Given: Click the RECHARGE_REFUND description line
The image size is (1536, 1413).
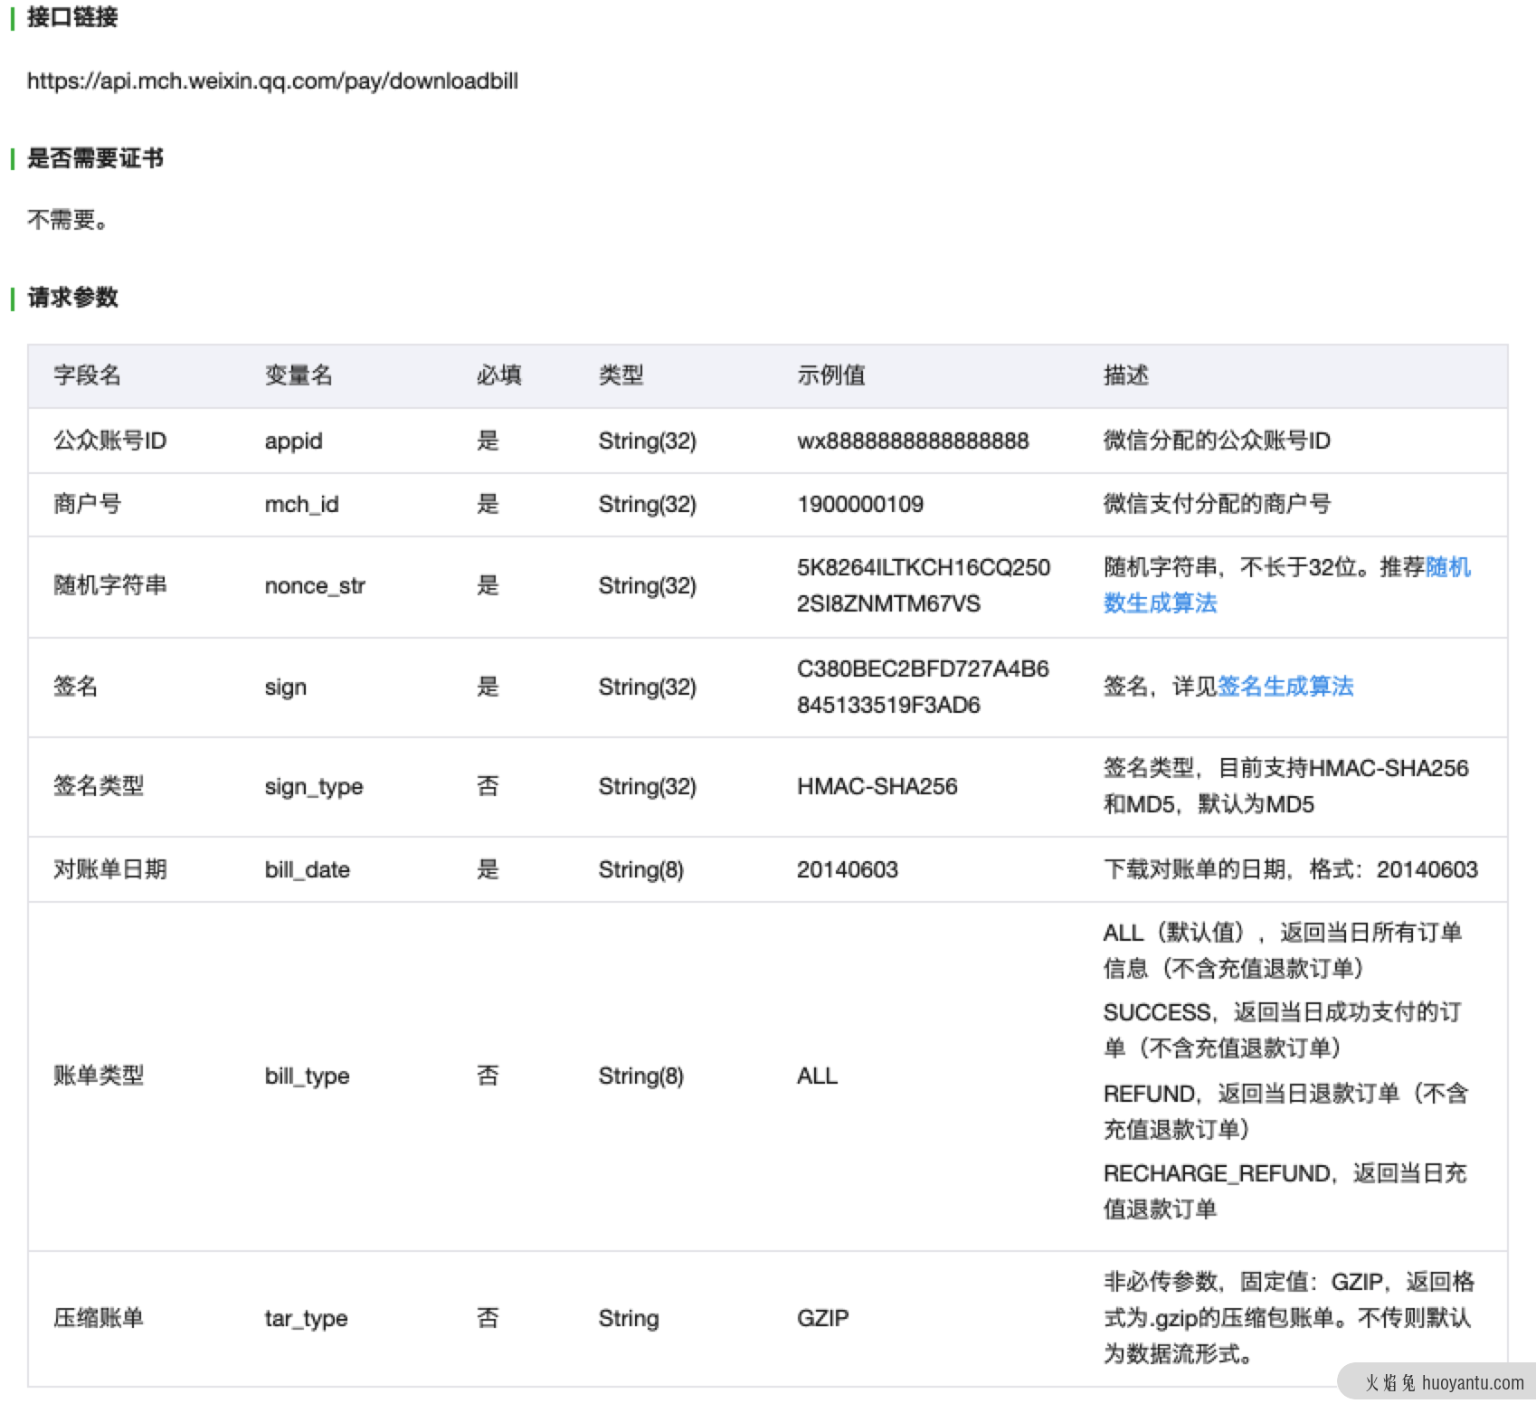Looking at the screenshot, I should coord(1285,1191).
